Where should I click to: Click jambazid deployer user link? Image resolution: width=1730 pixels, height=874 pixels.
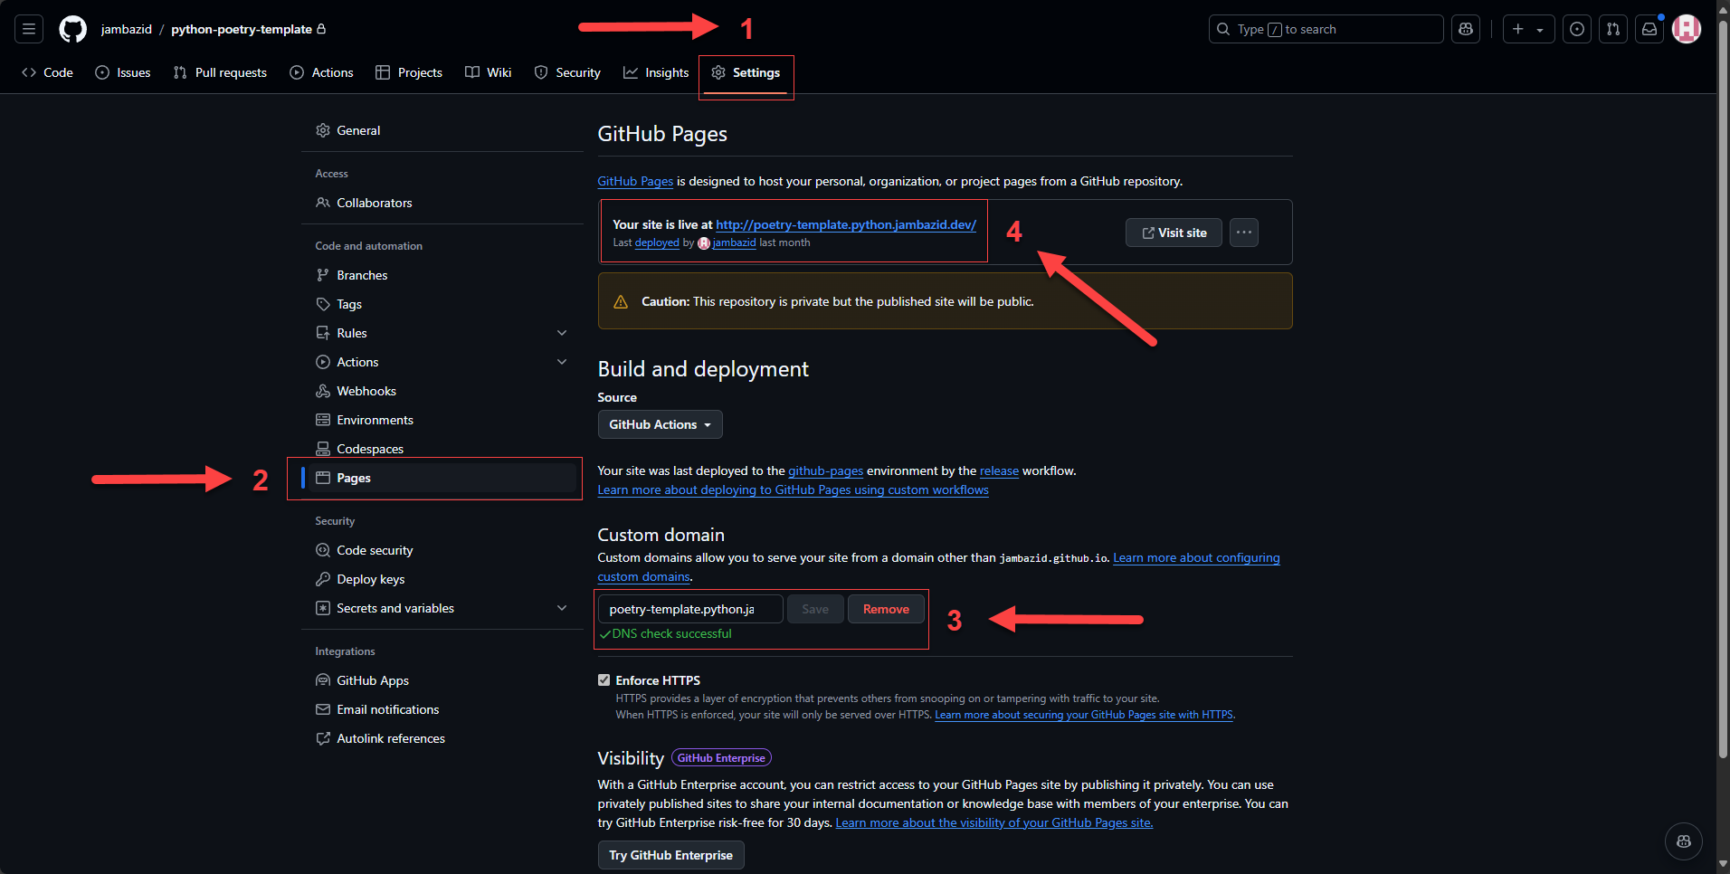click(x=734, y=242)
